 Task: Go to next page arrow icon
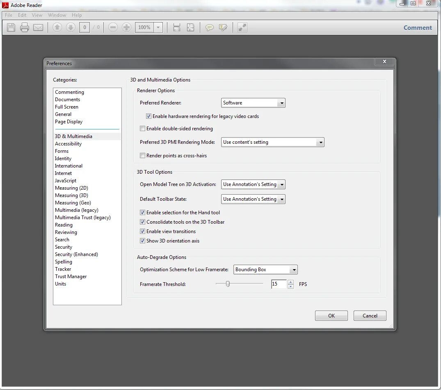(x=71, y=27)
